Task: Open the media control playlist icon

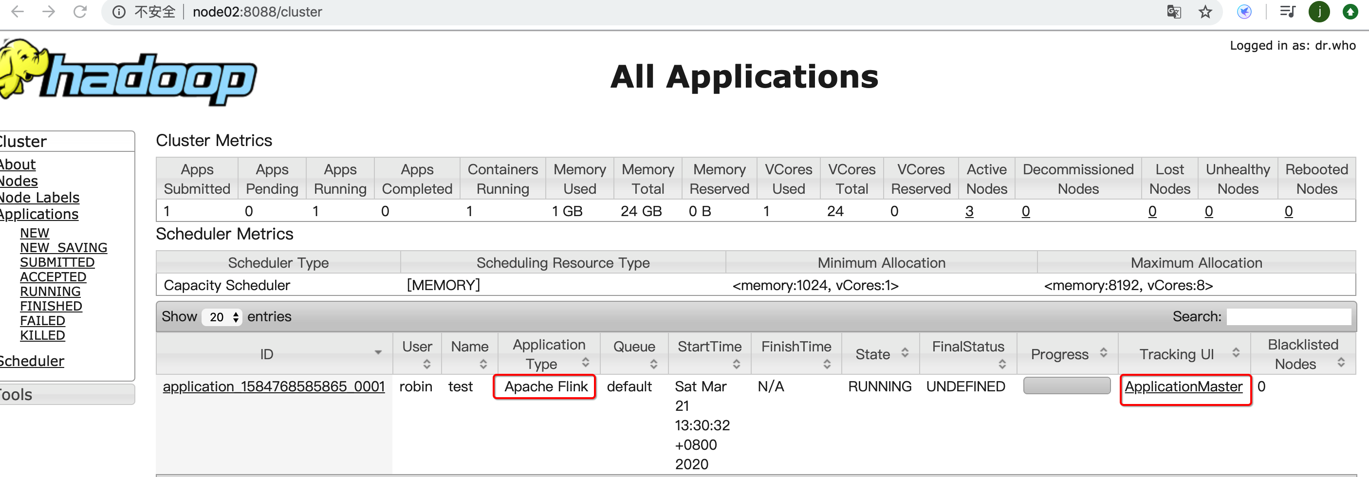Action: [1288, 12]
